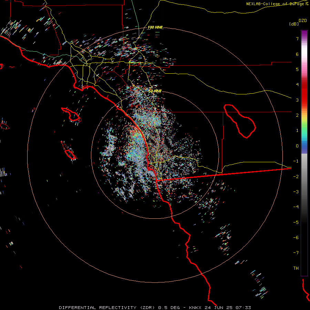The image size is (310, 310).
Task: Click the -5 value on the color scale
Action: click(x=296, y=222)
